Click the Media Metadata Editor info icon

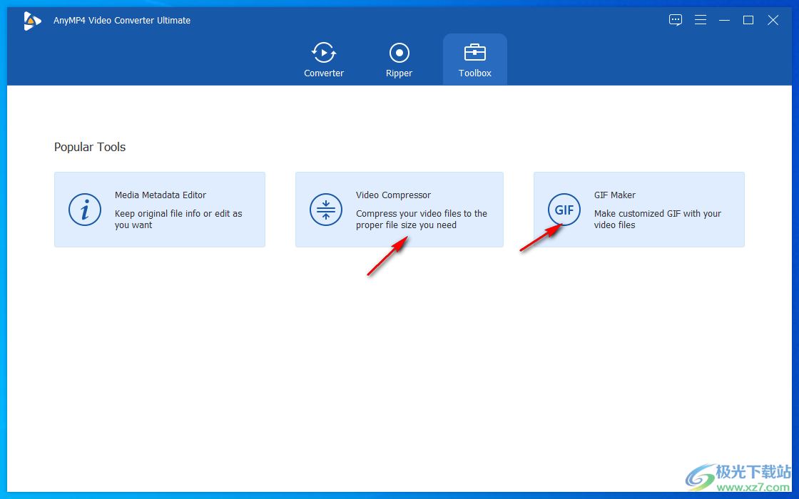pos(85,210)
